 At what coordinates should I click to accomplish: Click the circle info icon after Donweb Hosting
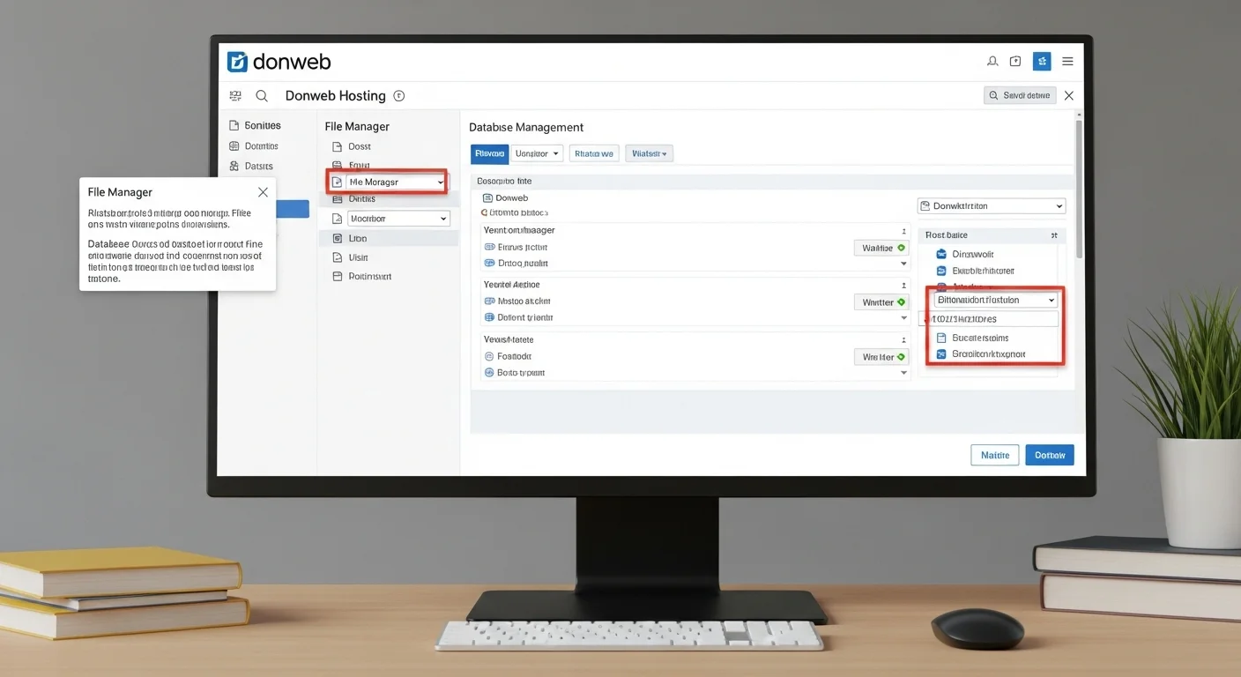tap(398, 95)
